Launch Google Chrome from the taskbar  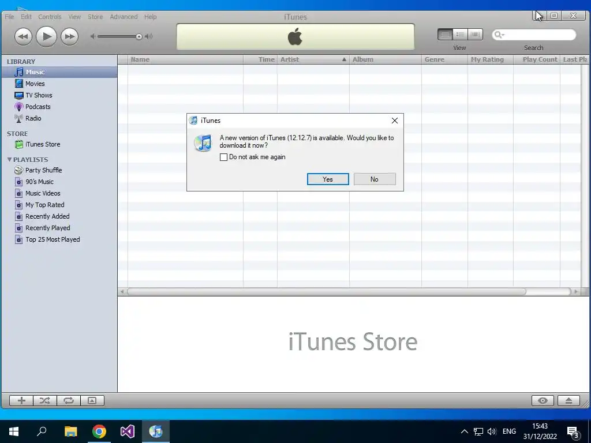pos(99,431)
